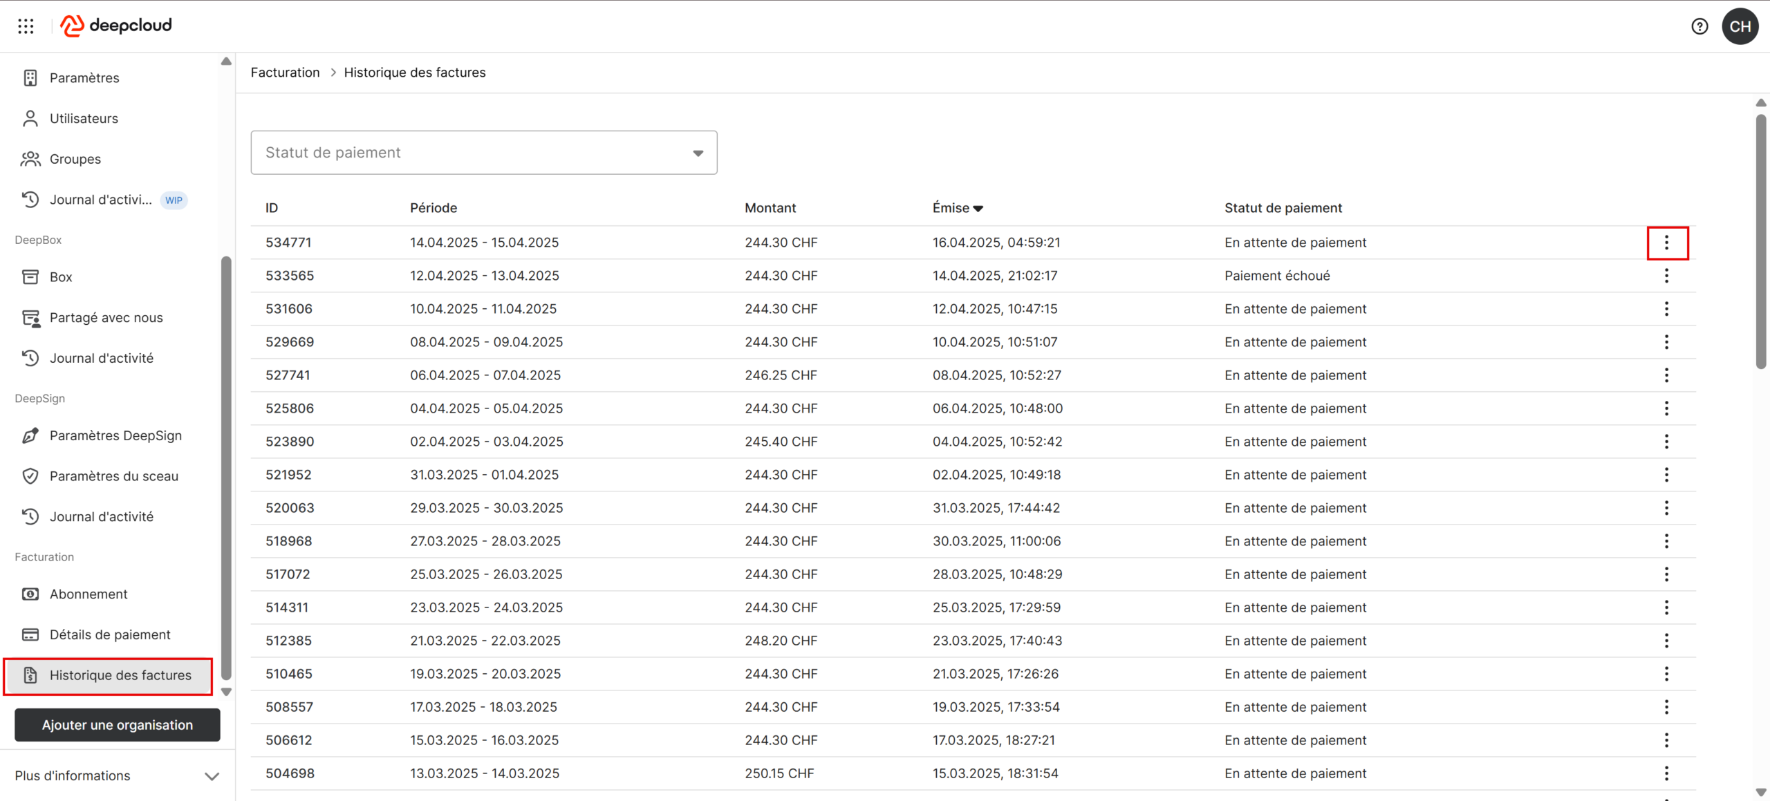Image resolution: width=1770 pixels, height=801 pixels.
Task: Click the deepcloud logo
Action: click(116, 26)
